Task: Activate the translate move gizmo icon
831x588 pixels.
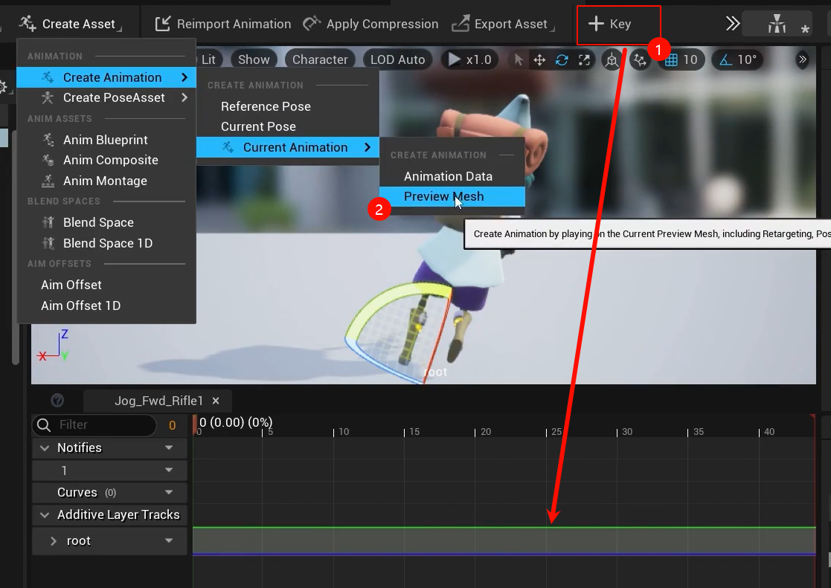Action: point(539,60)
